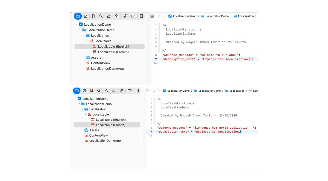328x181 pixels.
Task: Show the Issue navigator warning triangle
Action: coord(109,16)
